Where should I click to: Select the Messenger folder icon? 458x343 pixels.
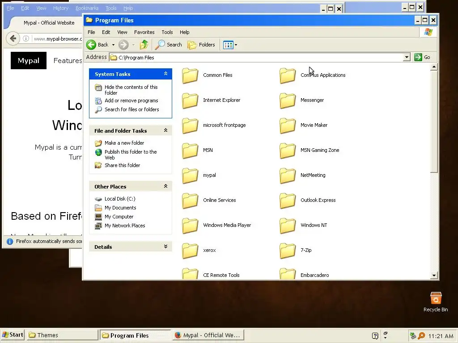pyautogui.click(x=288, y=100)
